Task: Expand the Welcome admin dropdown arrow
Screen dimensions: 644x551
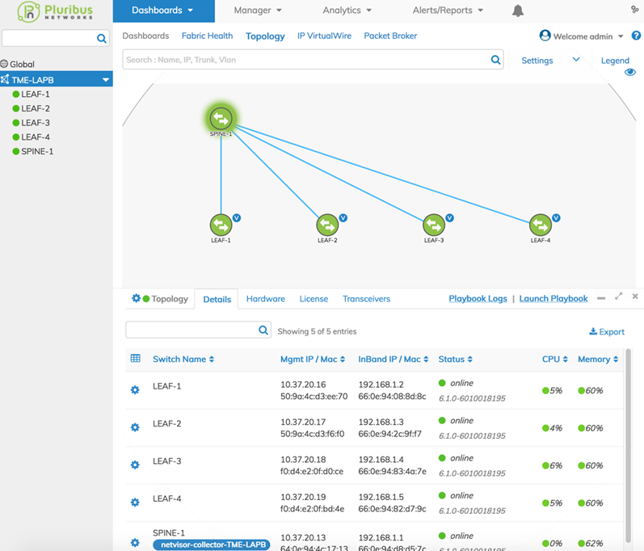Action: 621,36
